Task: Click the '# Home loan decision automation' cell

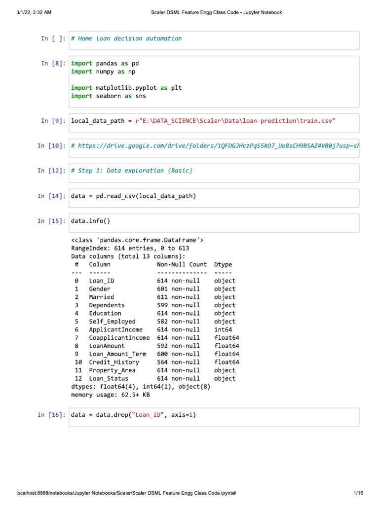Action: pos(214,40)
